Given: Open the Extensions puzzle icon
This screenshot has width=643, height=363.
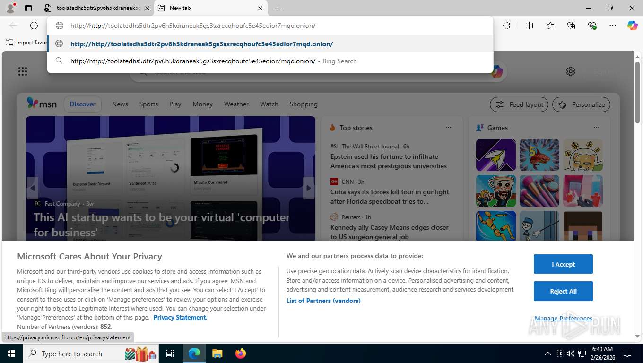Looking at the screenshot, I should pyautogui.click(x=506, y=26).
